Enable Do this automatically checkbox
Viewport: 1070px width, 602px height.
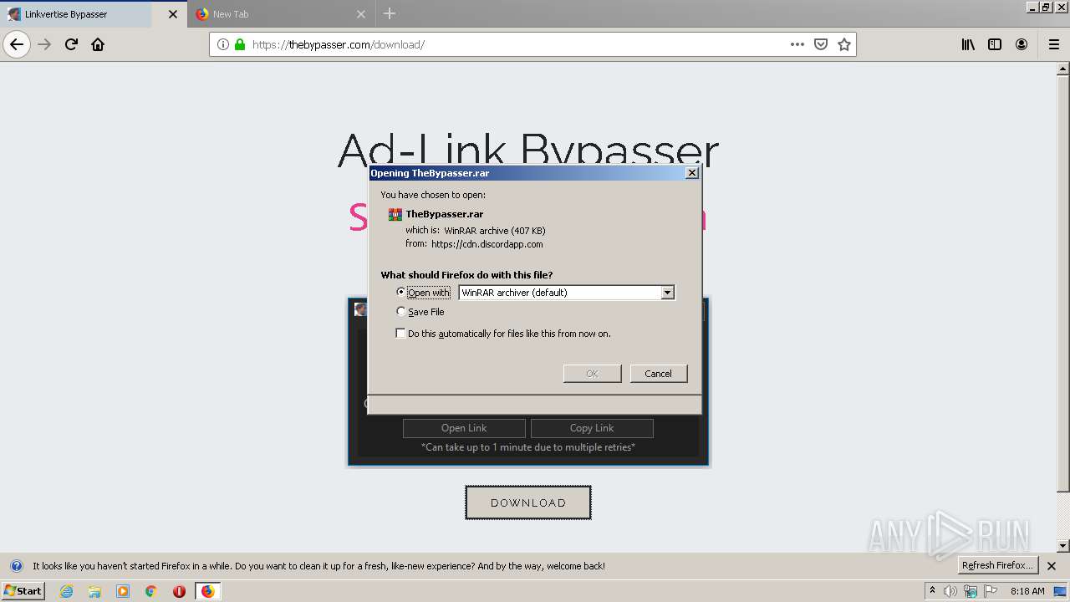click(x=401, y=333)
